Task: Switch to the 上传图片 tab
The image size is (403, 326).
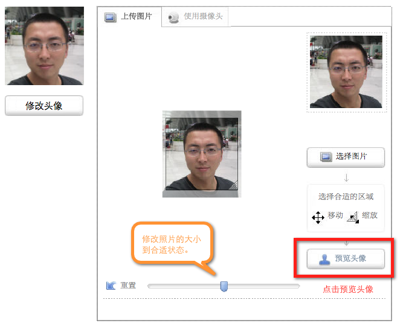Action: 129,17
